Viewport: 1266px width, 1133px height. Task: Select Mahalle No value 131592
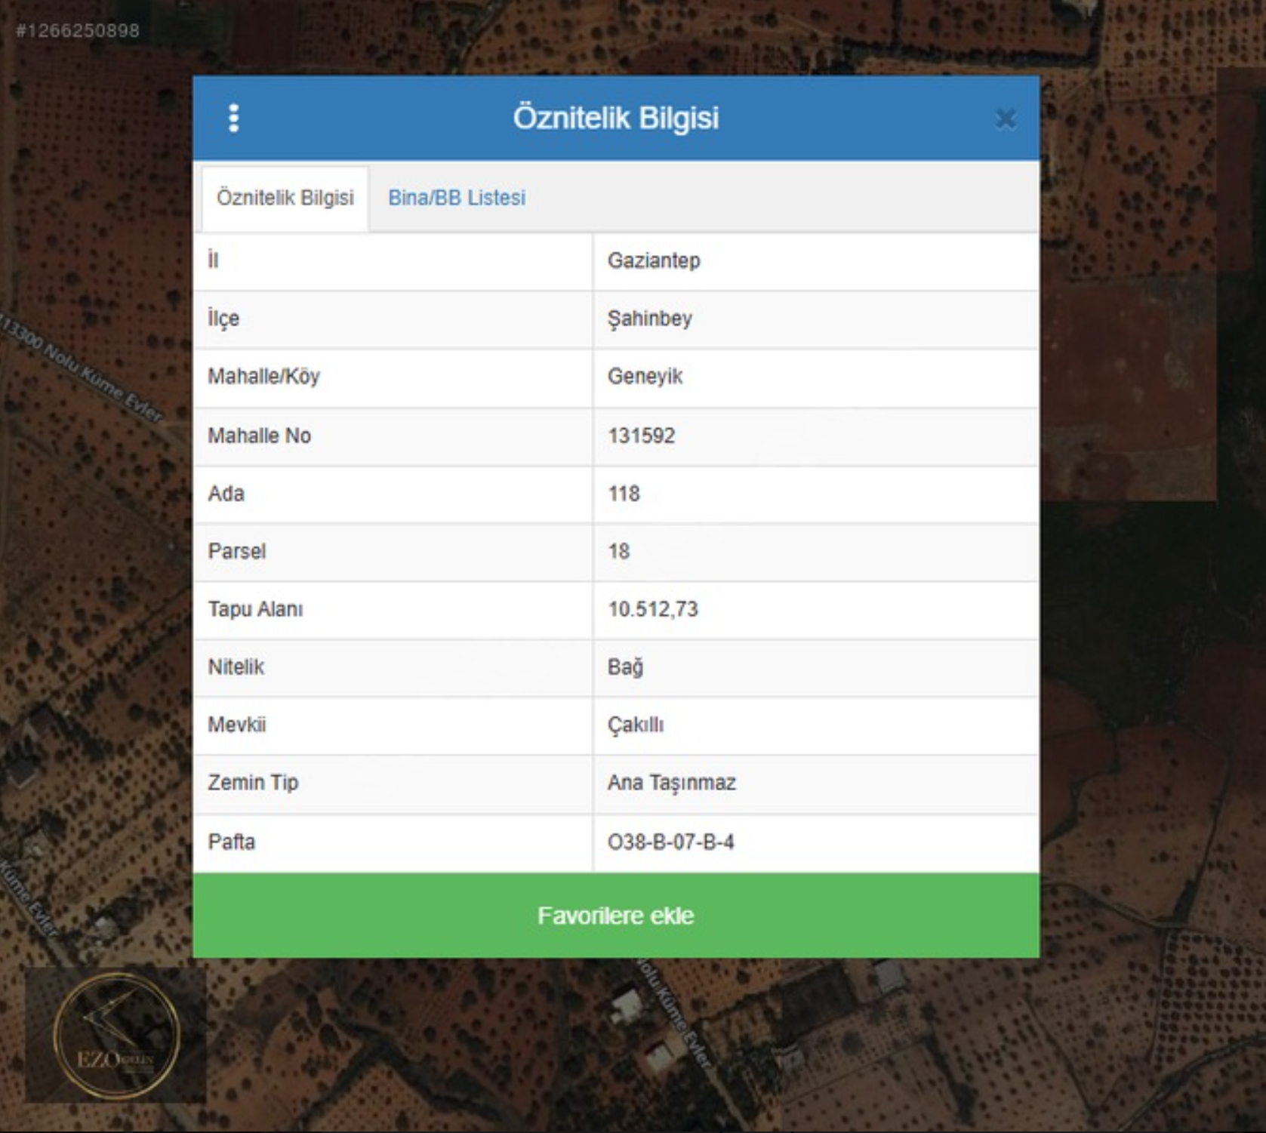(x=642, y=436)
